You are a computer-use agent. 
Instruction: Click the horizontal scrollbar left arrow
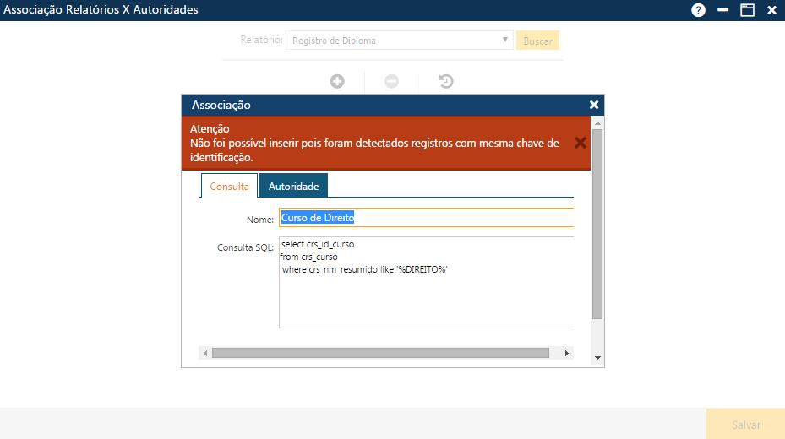coord(205,353)
